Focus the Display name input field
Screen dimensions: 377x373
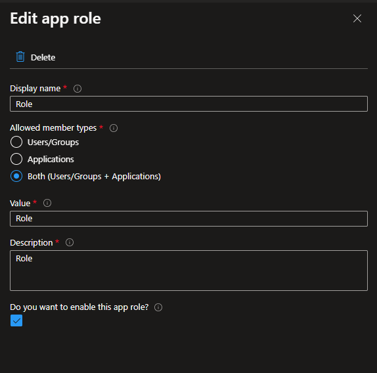[188, 104]
